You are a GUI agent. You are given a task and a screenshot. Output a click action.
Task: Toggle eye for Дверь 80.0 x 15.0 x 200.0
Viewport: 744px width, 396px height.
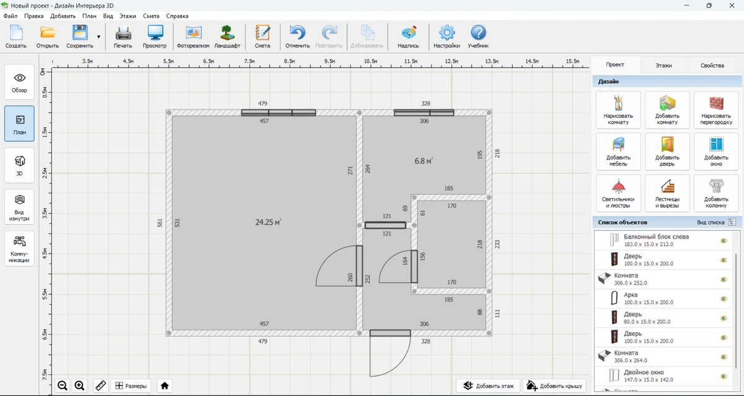pyautogui.click(x=723, y=318)
